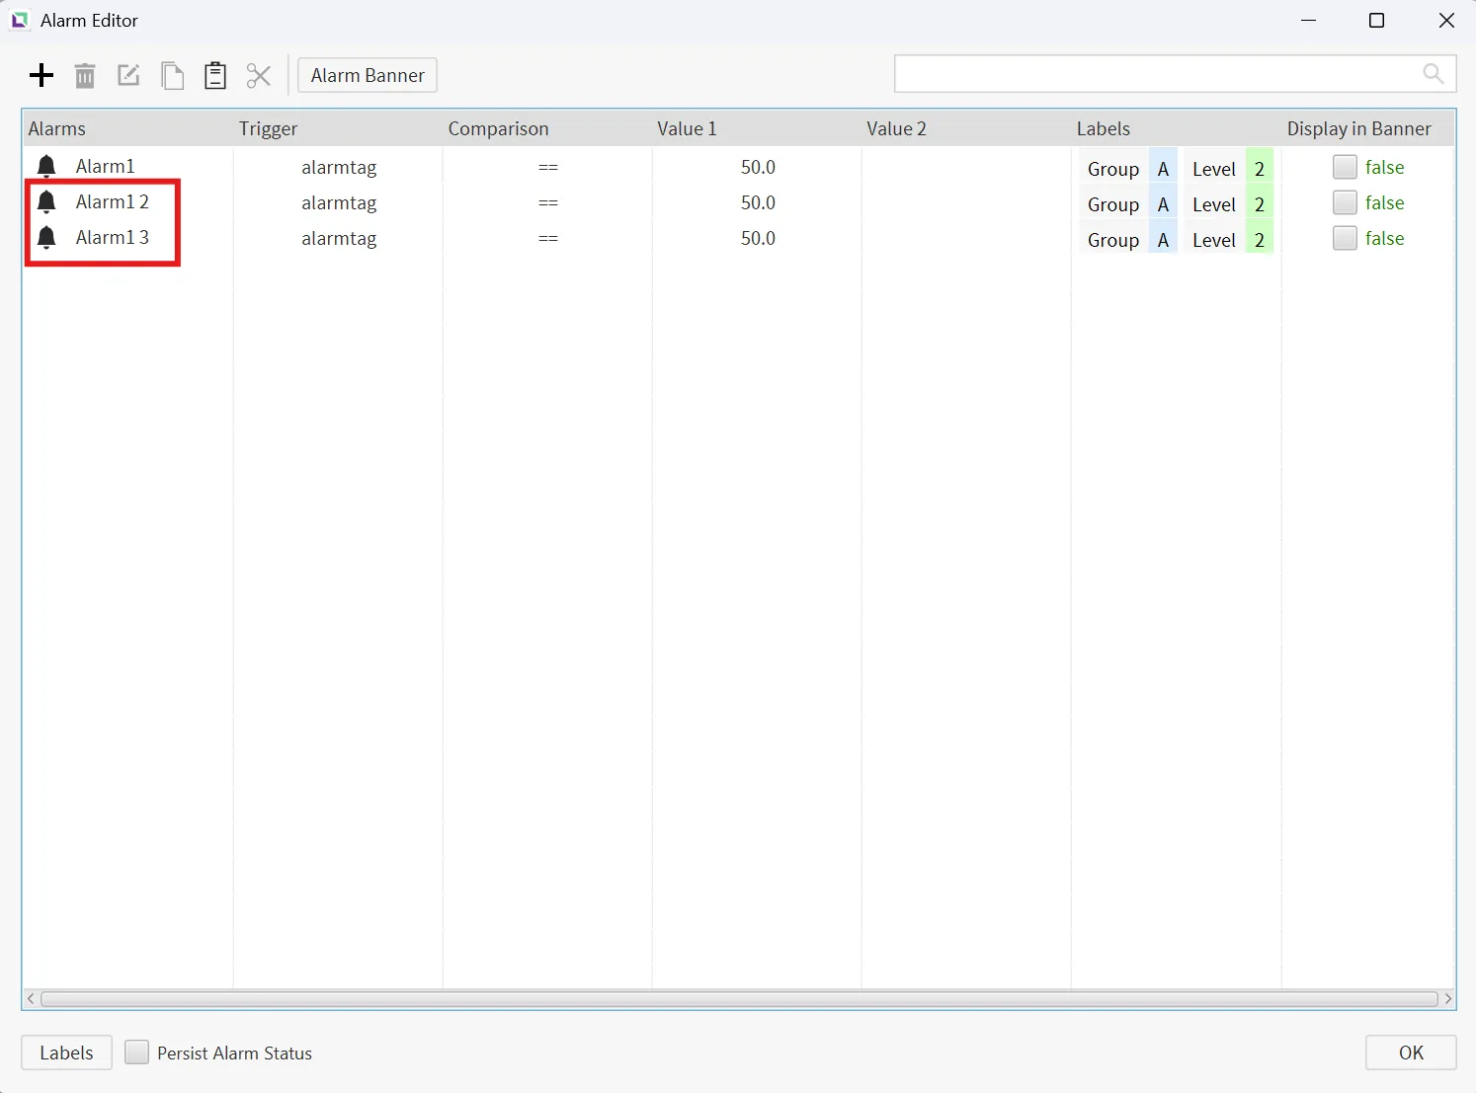Sort by the Comparison column header

(498, 128)
